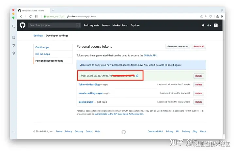Click the green check mark beside new token
Image resolution: width=235 pixels, height=152 pixels.
point(79,76)
